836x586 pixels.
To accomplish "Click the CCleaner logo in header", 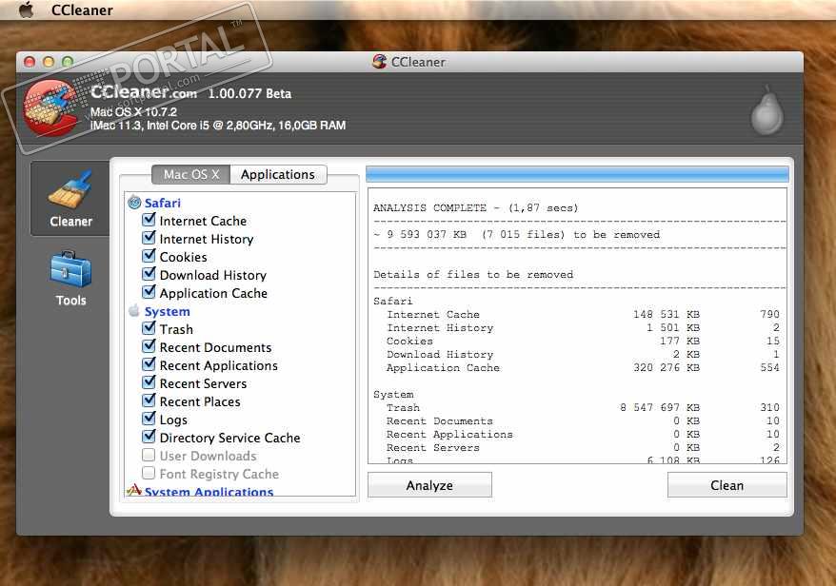I will 50,107.
